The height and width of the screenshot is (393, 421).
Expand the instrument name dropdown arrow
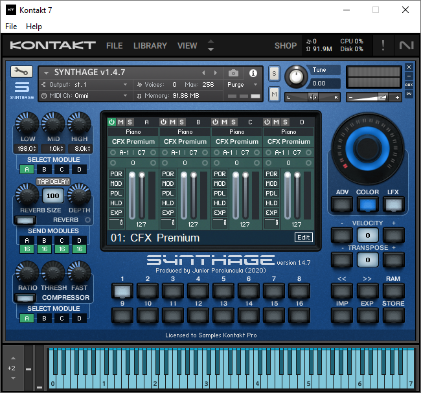[46, 73]
